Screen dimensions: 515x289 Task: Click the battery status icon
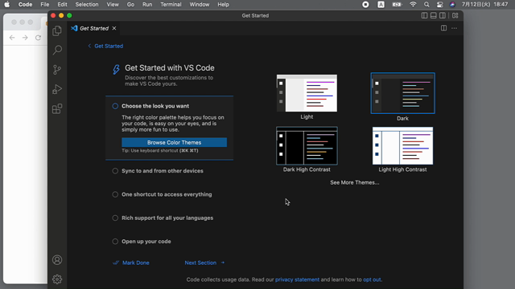click(397, 5)
